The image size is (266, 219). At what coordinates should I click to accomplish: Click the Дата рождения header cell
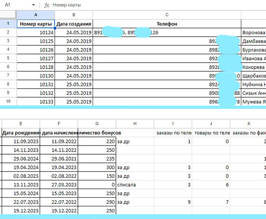[x=21, y=133]
